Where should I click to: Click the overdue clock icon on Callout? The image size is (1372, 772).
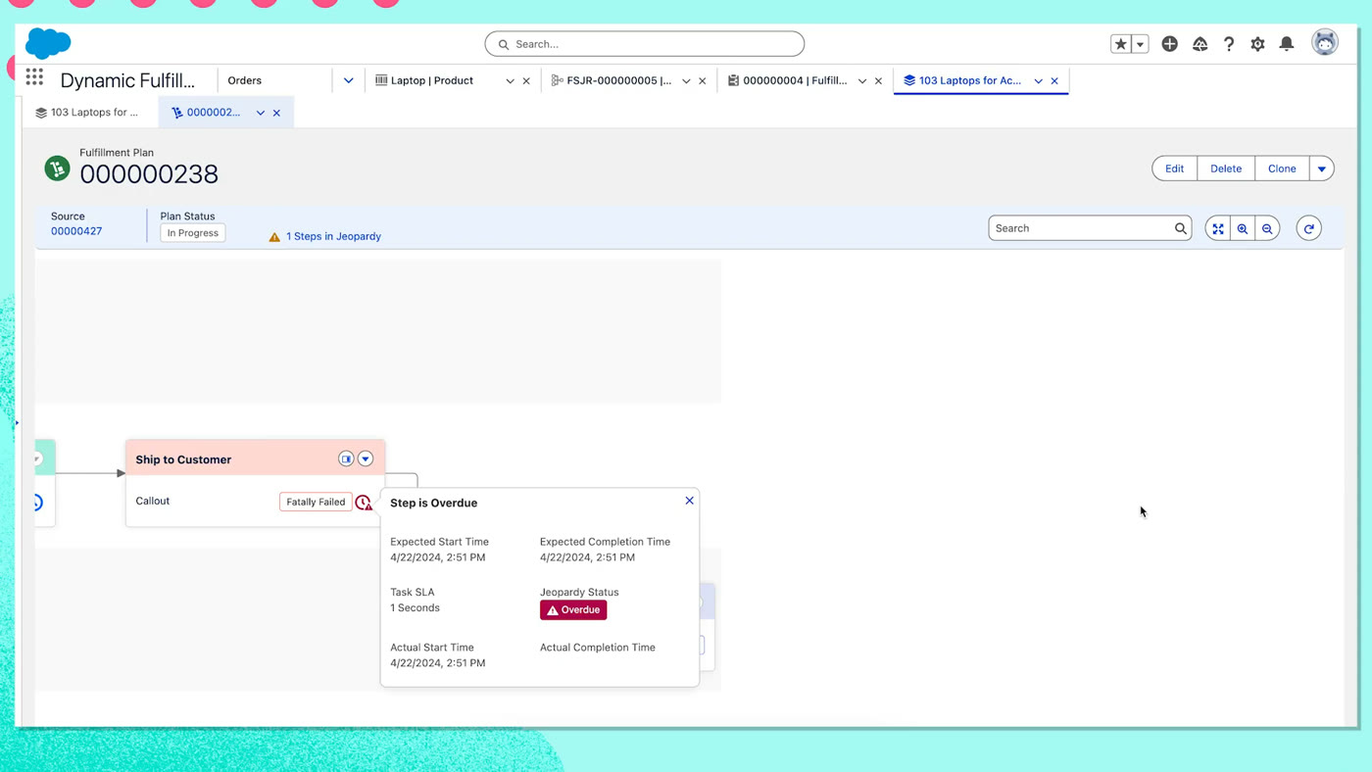coord(364,503)
